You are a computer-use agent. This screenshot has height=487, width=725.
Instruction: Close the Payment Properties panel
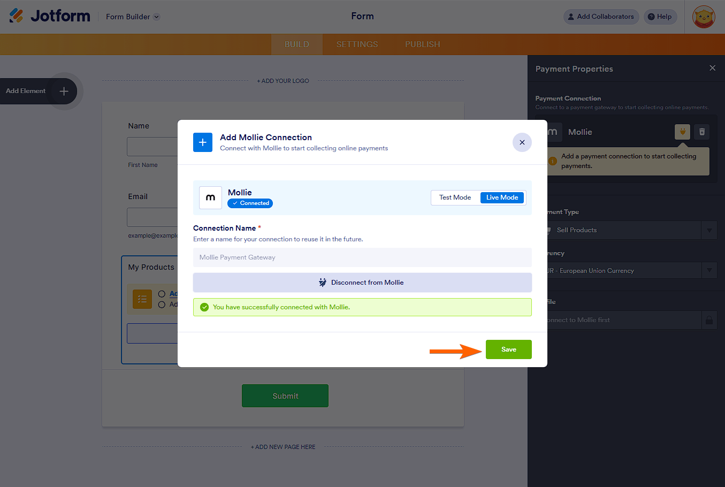[712, 68]
